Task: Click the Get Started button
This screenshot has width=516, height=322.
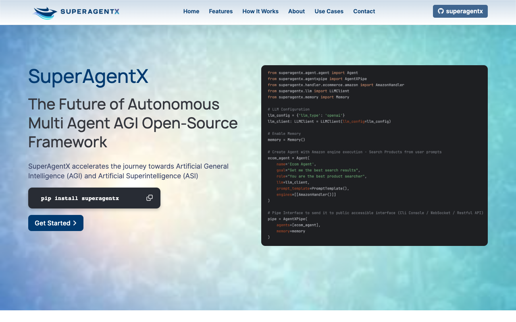Action: point(56,223)
